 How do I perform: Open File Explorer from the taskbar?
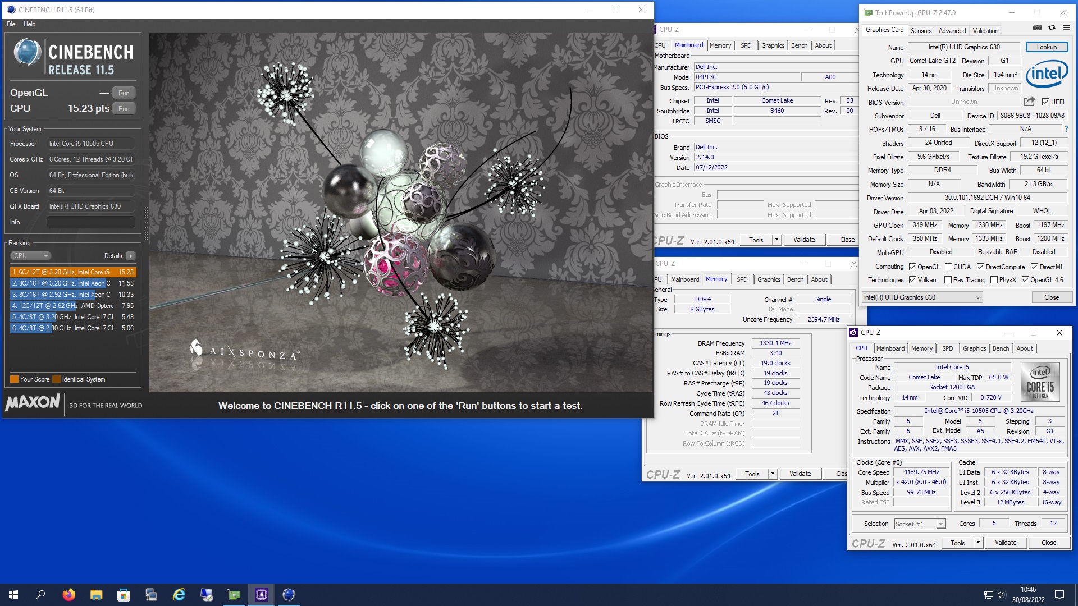click(97, 595)
